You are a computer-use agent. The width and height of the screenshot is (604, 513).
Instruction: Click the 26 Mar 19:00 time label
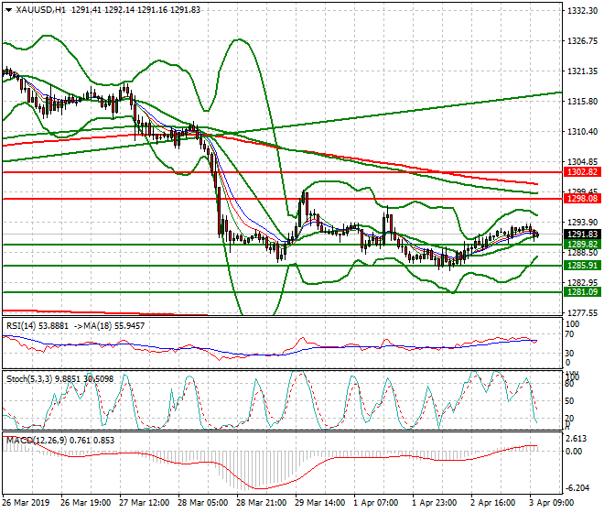pyautogui.click(x=86, y=503)
